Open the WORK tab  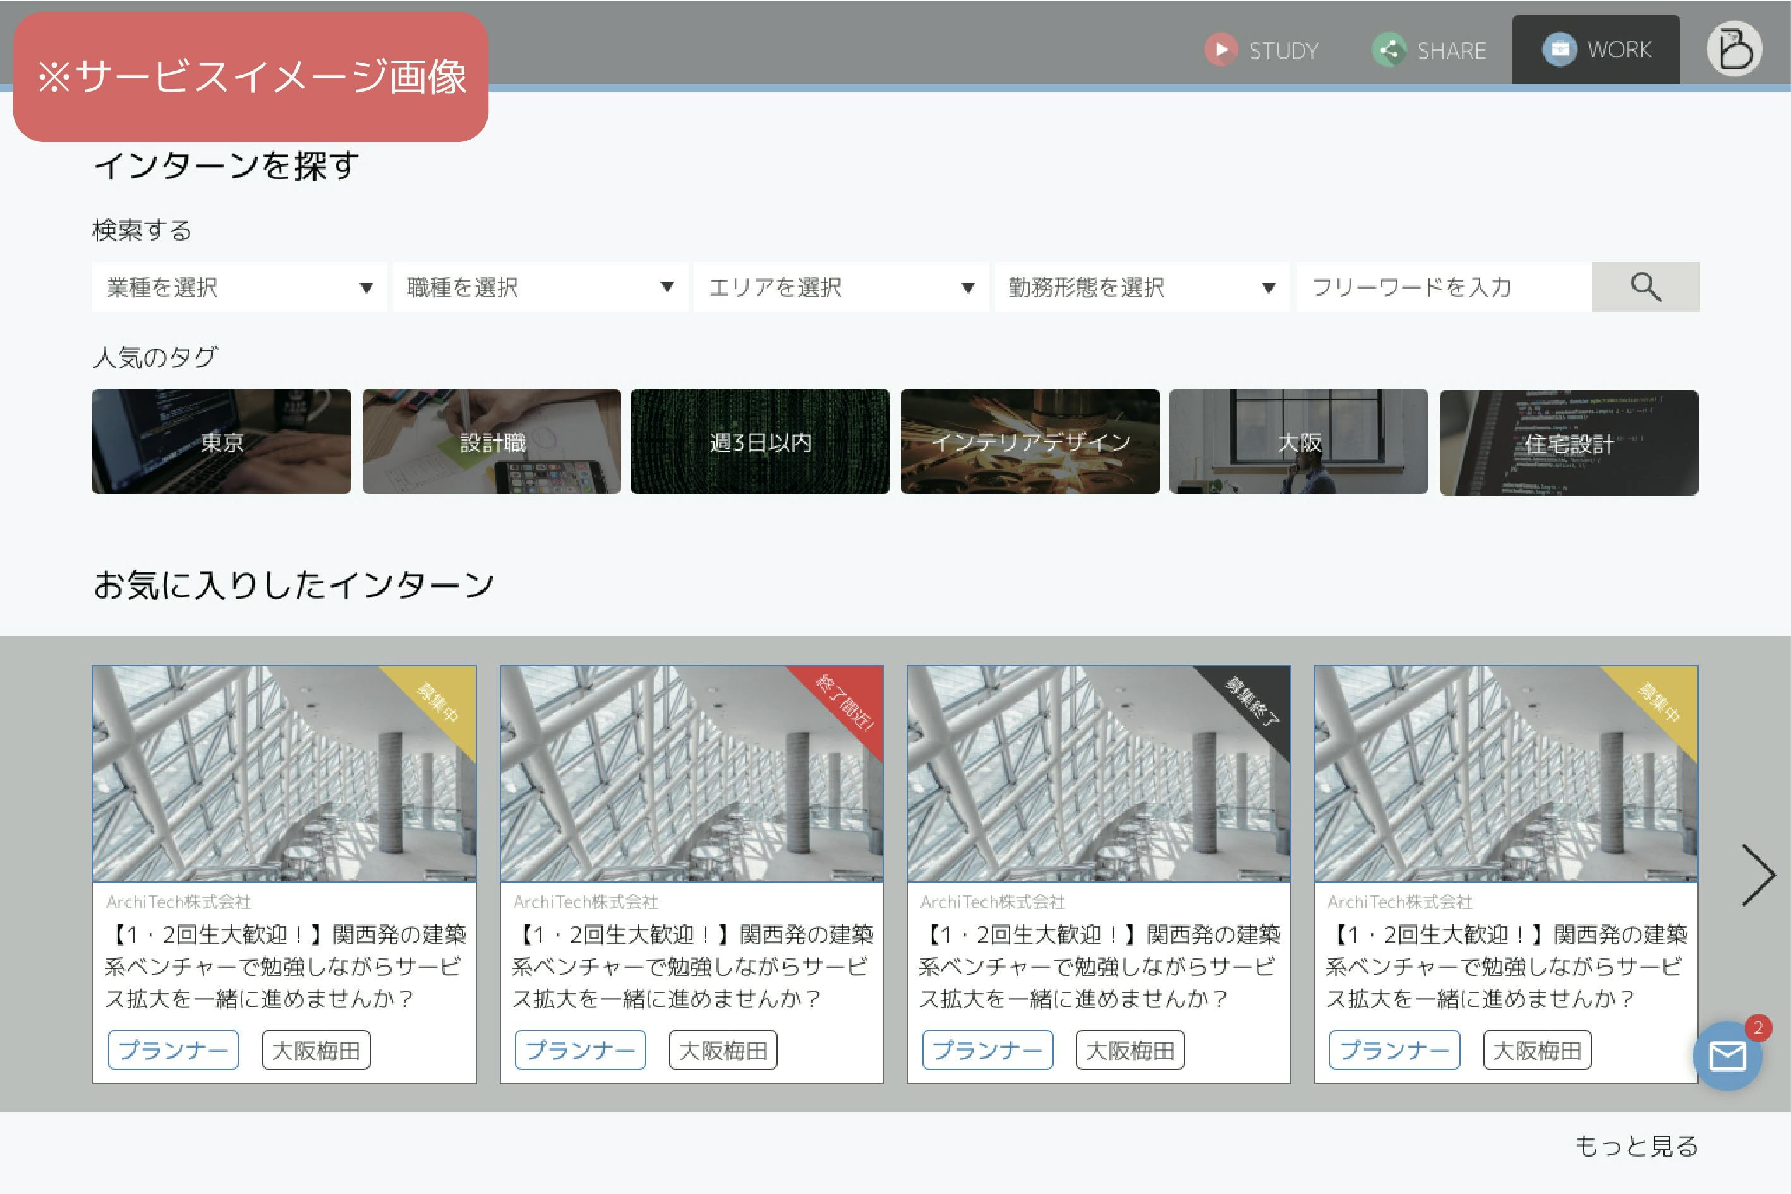(1596, 51)
